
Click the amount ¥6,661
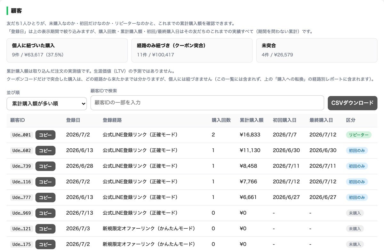coord(248,197)
